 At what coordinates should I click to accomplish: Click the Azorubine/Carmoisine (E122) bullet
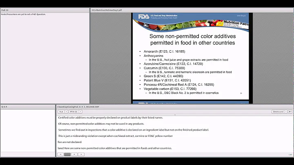(173, 64)
